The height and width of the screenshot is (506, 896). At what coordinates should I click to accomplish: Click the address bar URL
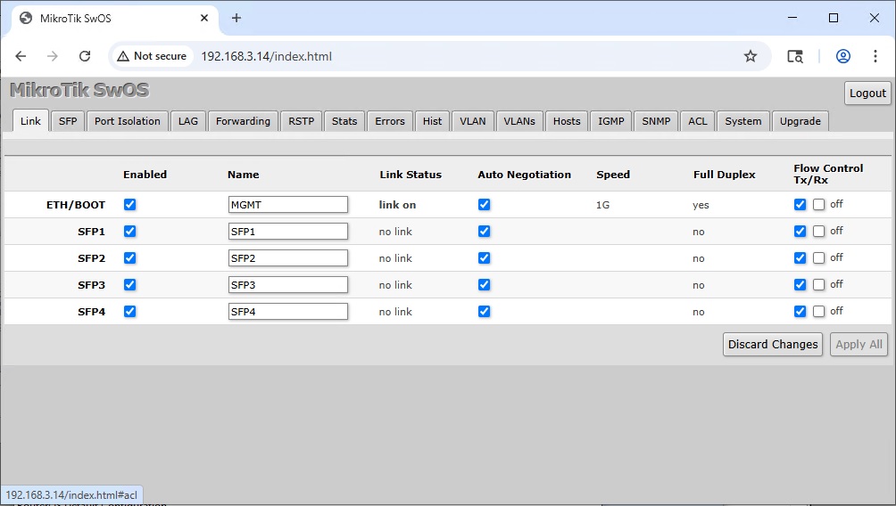point(266,56)
